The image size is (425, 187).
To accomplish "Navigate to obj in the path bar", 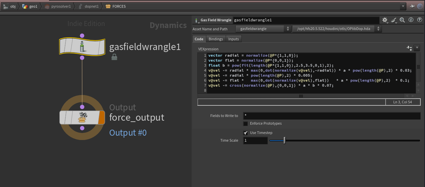I will point(13,6).
